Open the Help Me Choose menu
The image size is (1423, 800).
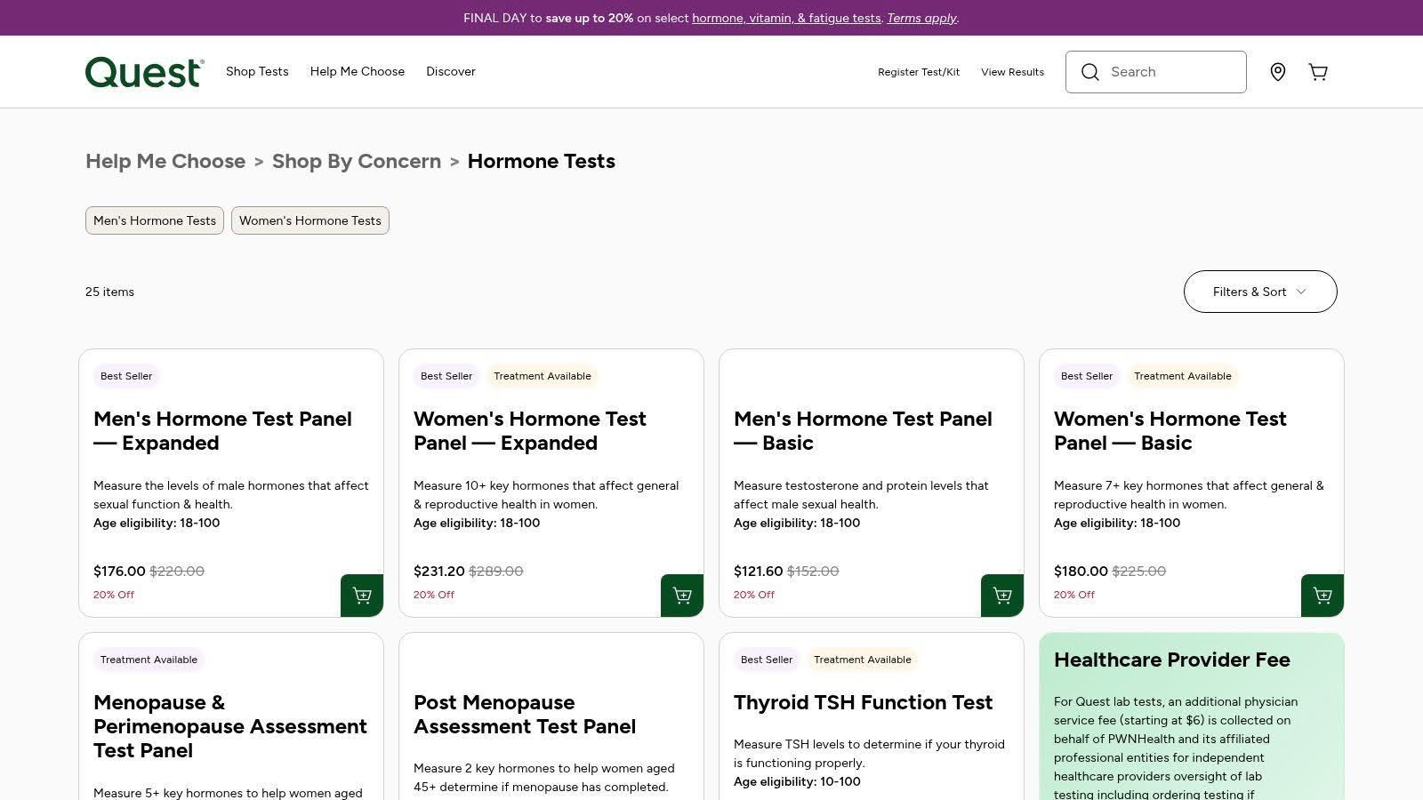pyautogui.click(x=358, y=71)
